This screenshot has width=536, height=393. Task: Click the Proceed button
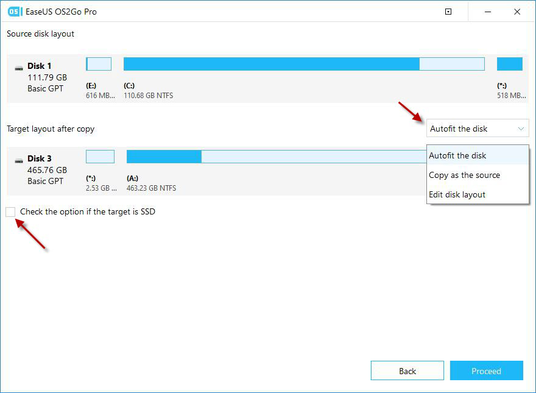pyautogui.click(x=486, y=370)
